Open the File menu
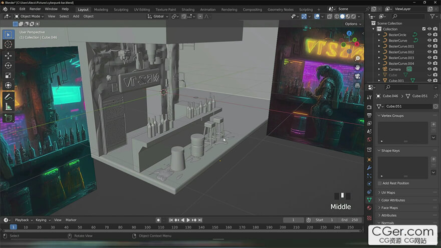Screen dimensions: 441x248 tap(13, 9)
